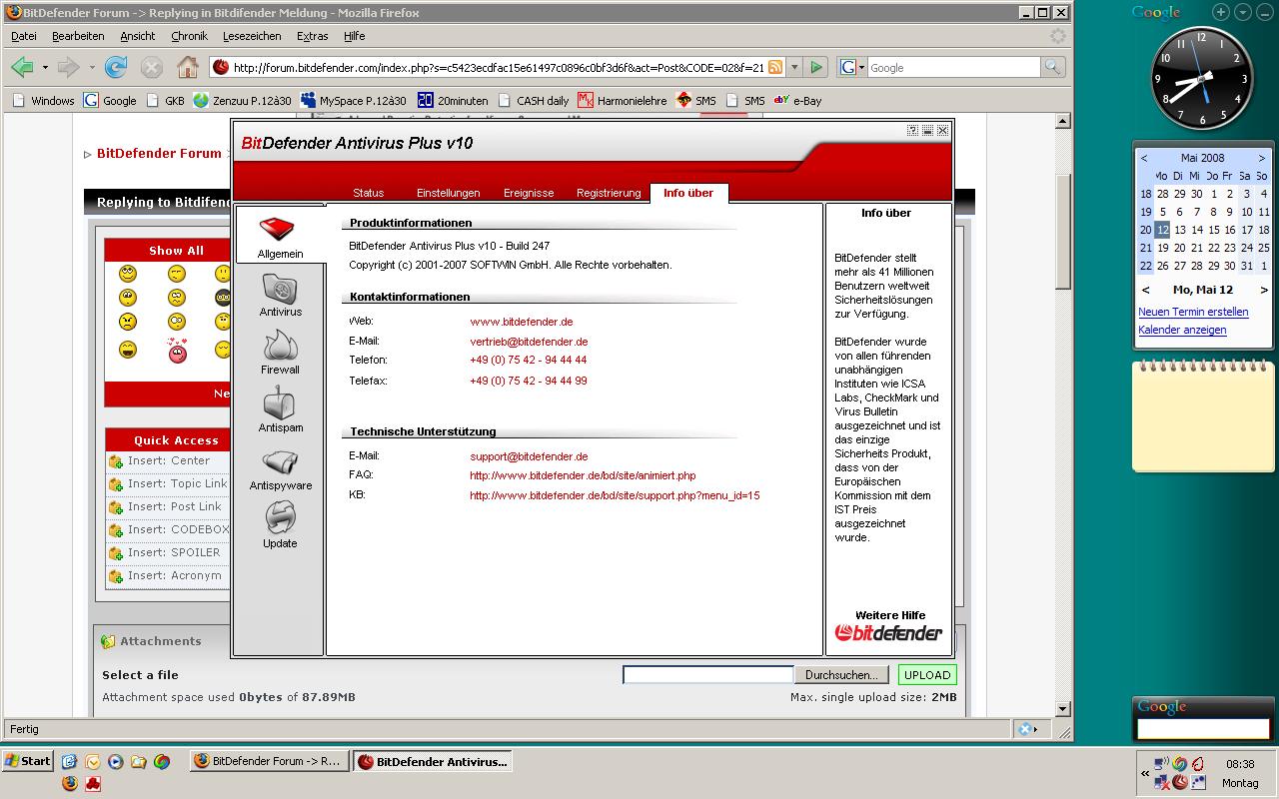Switch to the Status tab in BitDefender
1279x799 pixels.
tap(369, 193)
